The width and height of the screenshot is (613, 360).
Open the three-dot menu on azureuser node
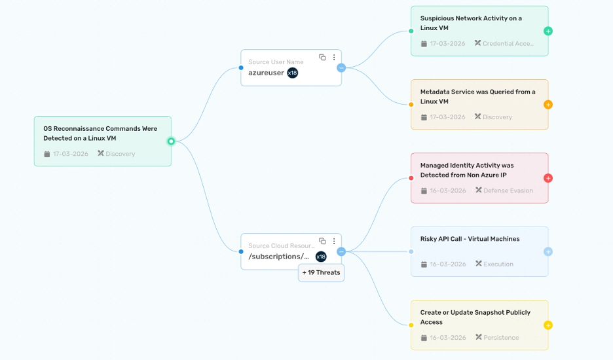coord(334,58)
